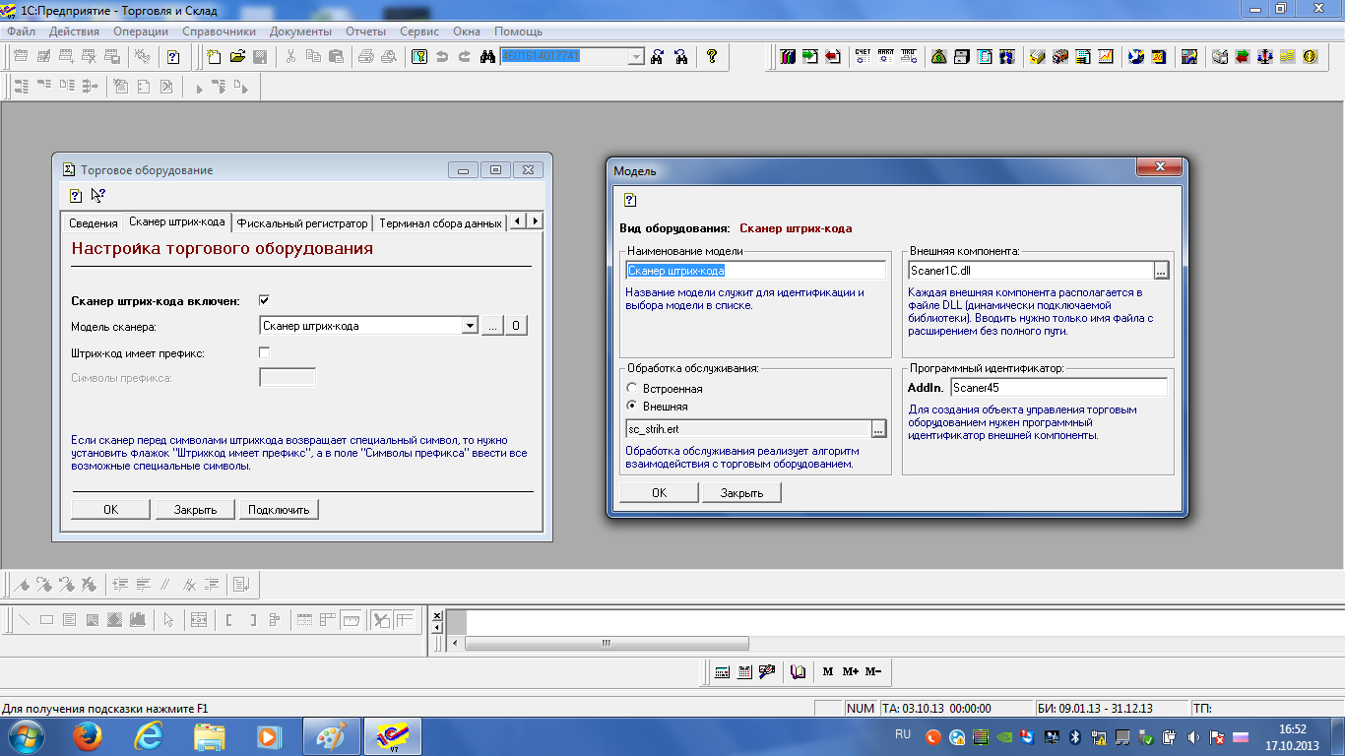Click the yellow question mark Help icon
Screen dimensions: 1345x756
click(x=712, y=57)
